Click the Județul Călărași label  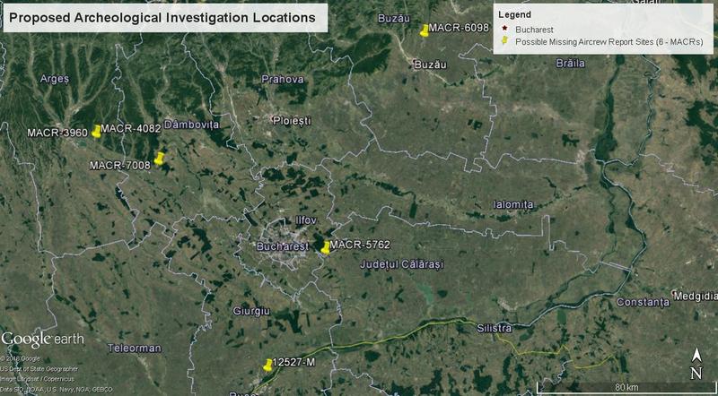pyautogui.click(x=401, y=264)
